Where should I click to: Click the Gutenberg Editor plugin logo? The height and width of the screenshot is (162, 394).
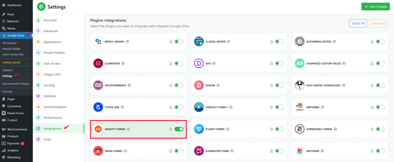pos(300,41)
